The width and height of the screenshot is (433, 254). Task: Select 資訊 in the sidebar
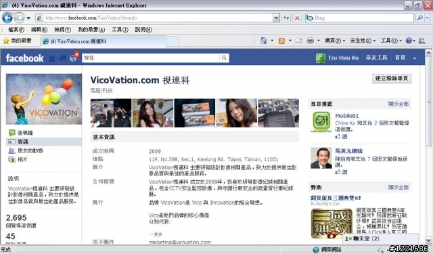tap(44, 142)
